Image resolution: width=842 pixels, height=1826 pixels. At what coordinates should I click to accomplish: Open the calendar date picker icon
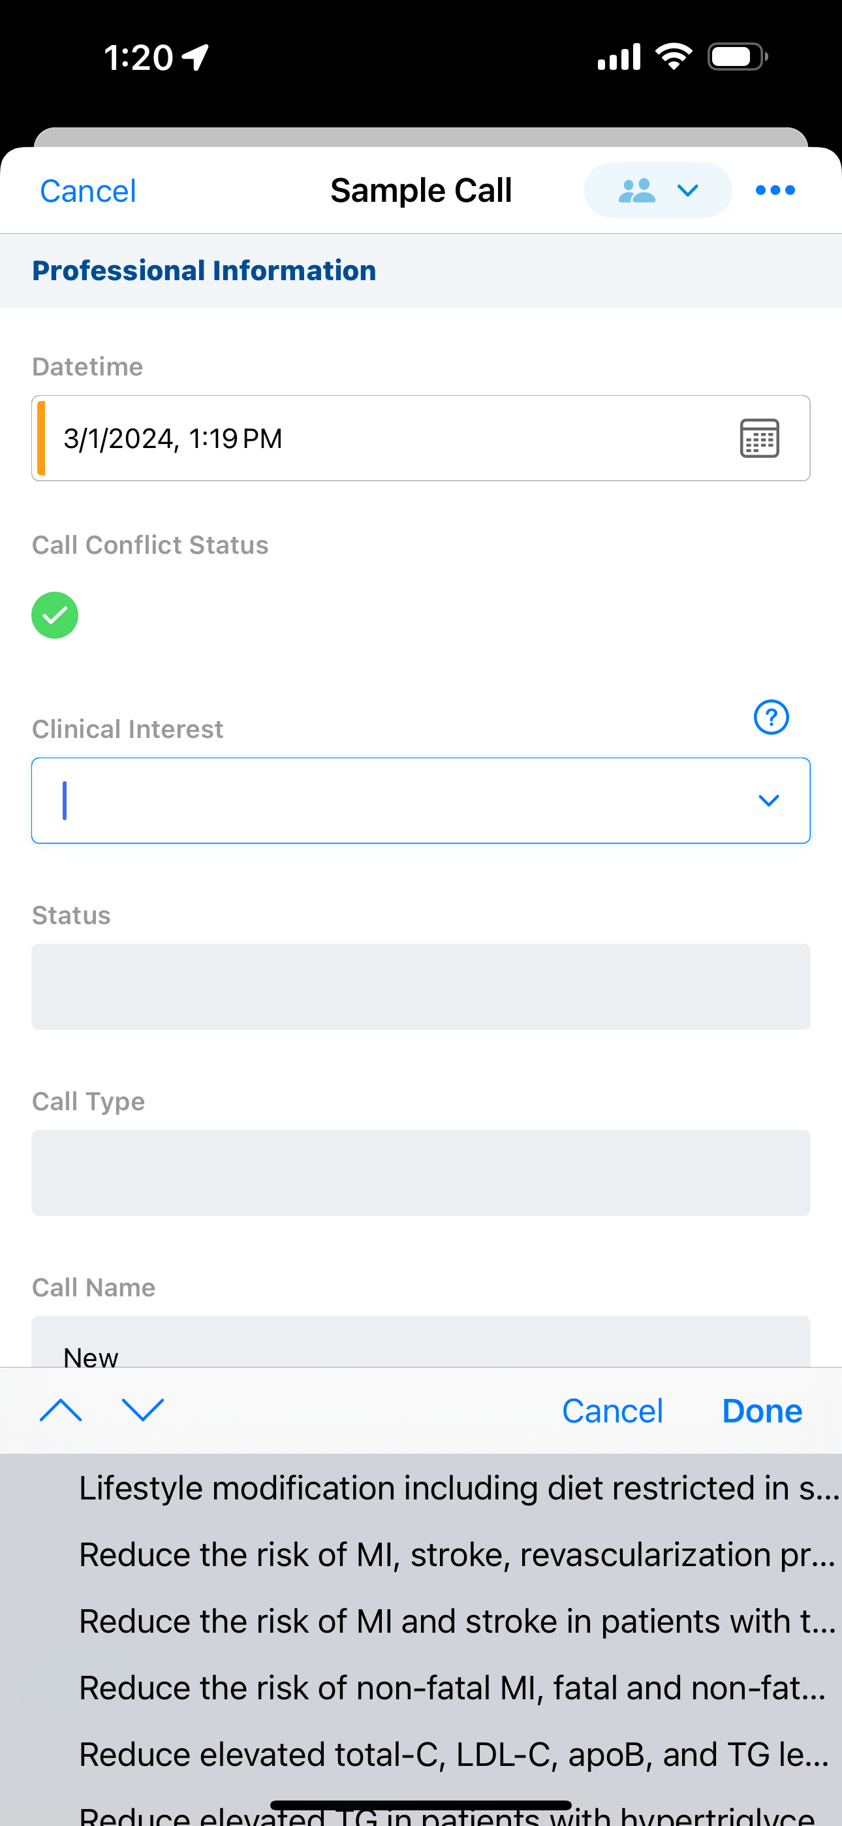759,438
